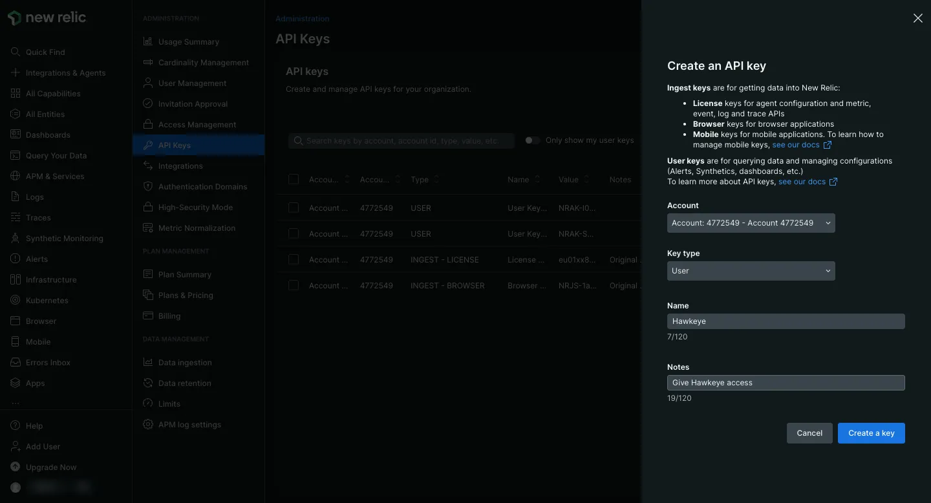
Task: Click the Cancel button
Action: point(809,433)
